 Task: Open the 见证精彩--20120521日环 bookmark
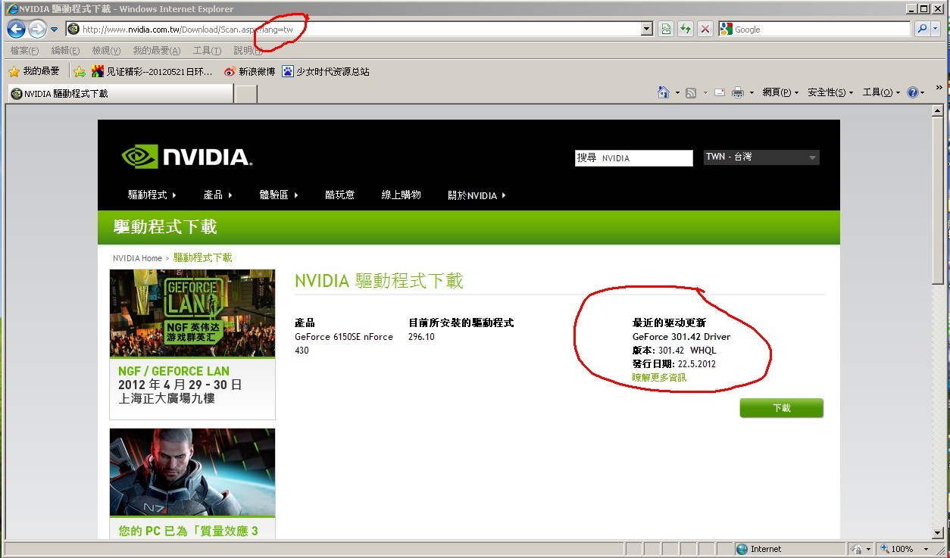click(153, 71)
